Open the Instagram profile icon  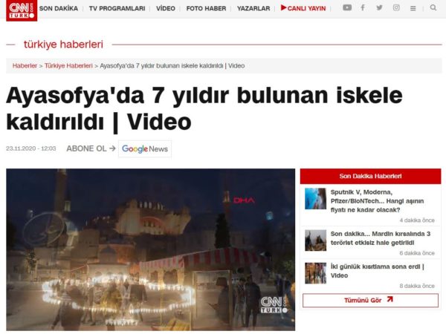click(395, 8)
